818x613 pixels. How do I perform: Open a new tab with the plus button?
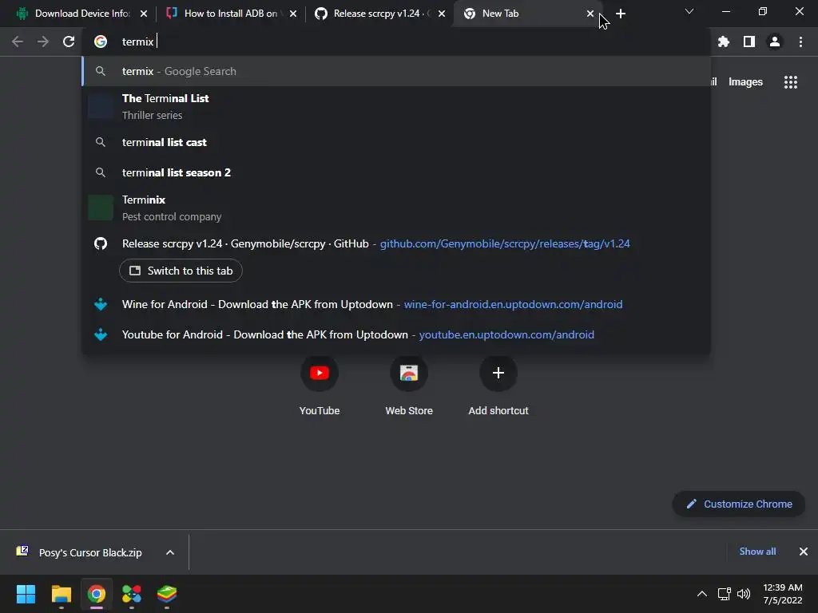coord(620,14)
